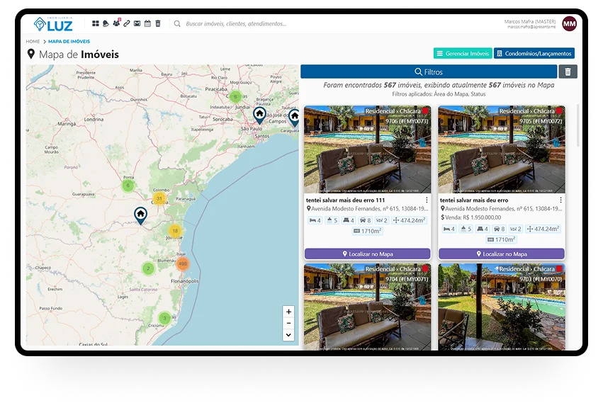603x410 pixels.
Task: Click the green 2 cluster marker
Action: pos(148,268)
